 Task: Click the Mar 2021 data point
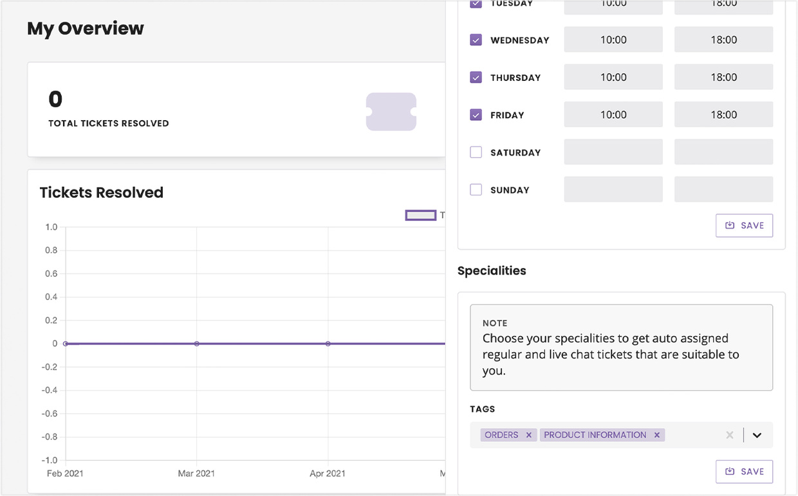pyautogui.click(x=196, y=344)
